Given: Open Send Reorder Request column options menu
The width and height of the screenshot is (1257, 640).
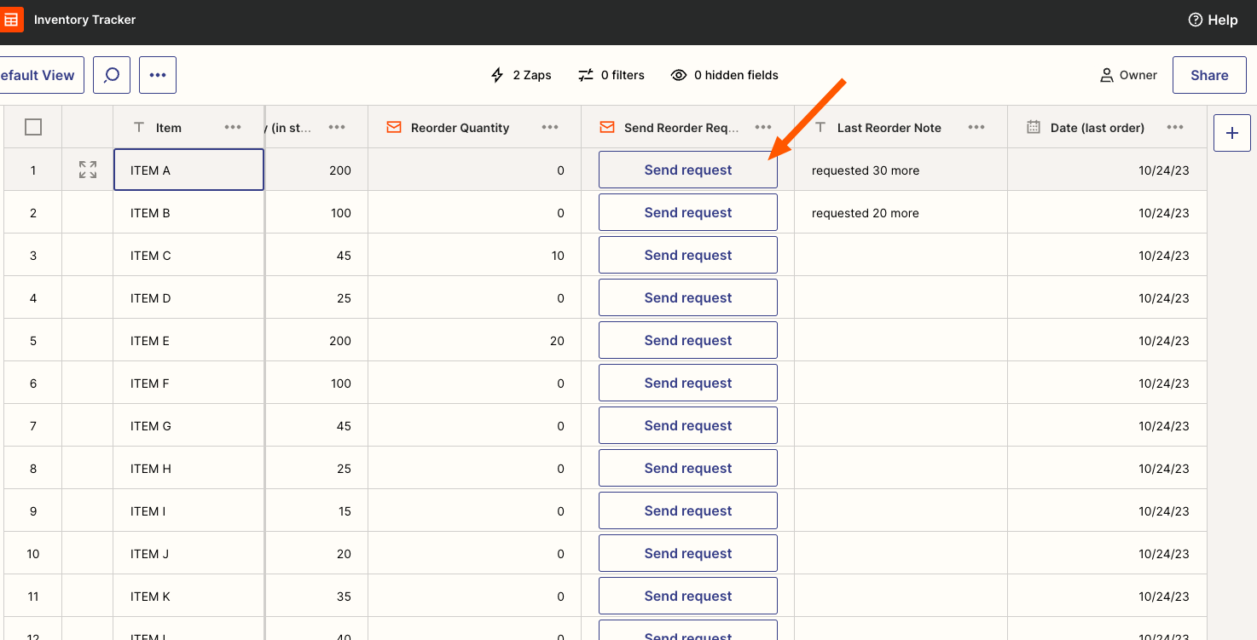Looking at the screenshot, I should click(763, 127).
